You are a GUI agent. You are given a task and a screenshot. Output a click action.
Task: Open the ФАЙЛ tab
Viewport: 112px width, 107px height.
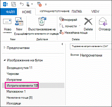click(9, 12)
